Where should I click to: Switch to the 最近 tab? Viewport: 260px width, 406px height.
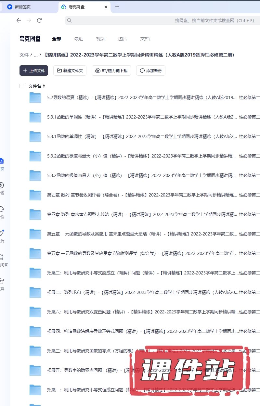click(79, 39)
